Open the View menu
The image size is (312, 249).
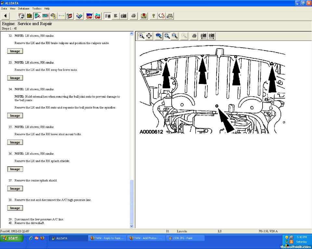[13, 8]
